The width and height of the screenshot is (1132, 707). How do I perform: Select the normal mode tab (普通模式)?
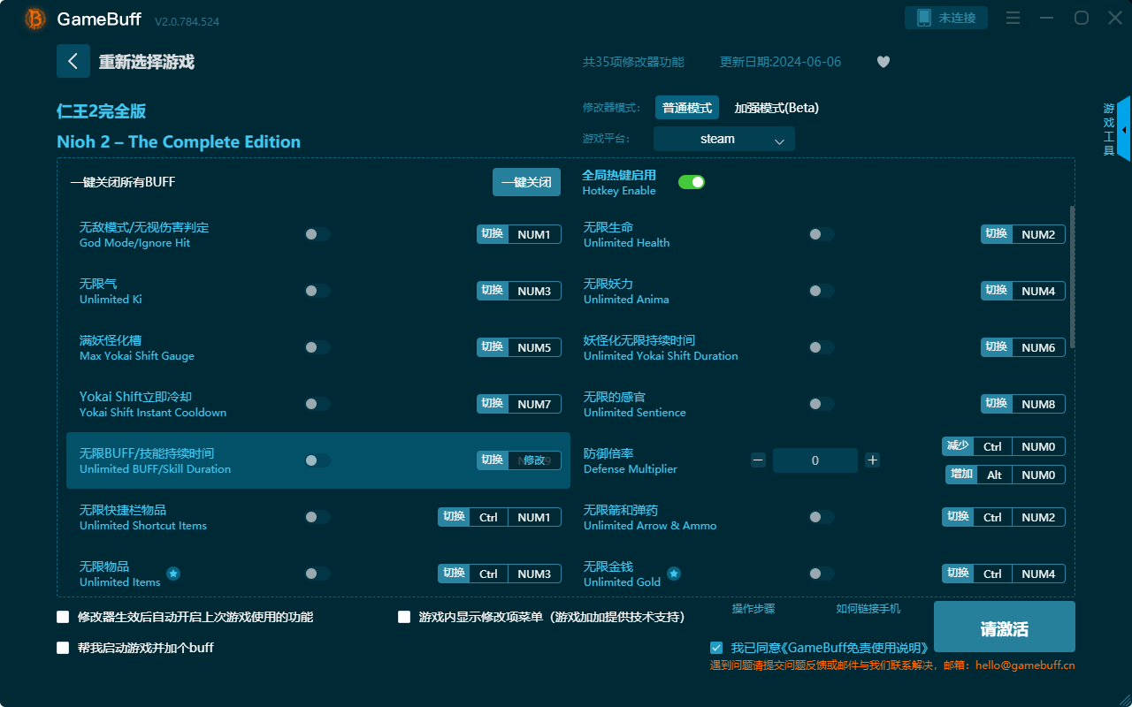pos(687,108)
